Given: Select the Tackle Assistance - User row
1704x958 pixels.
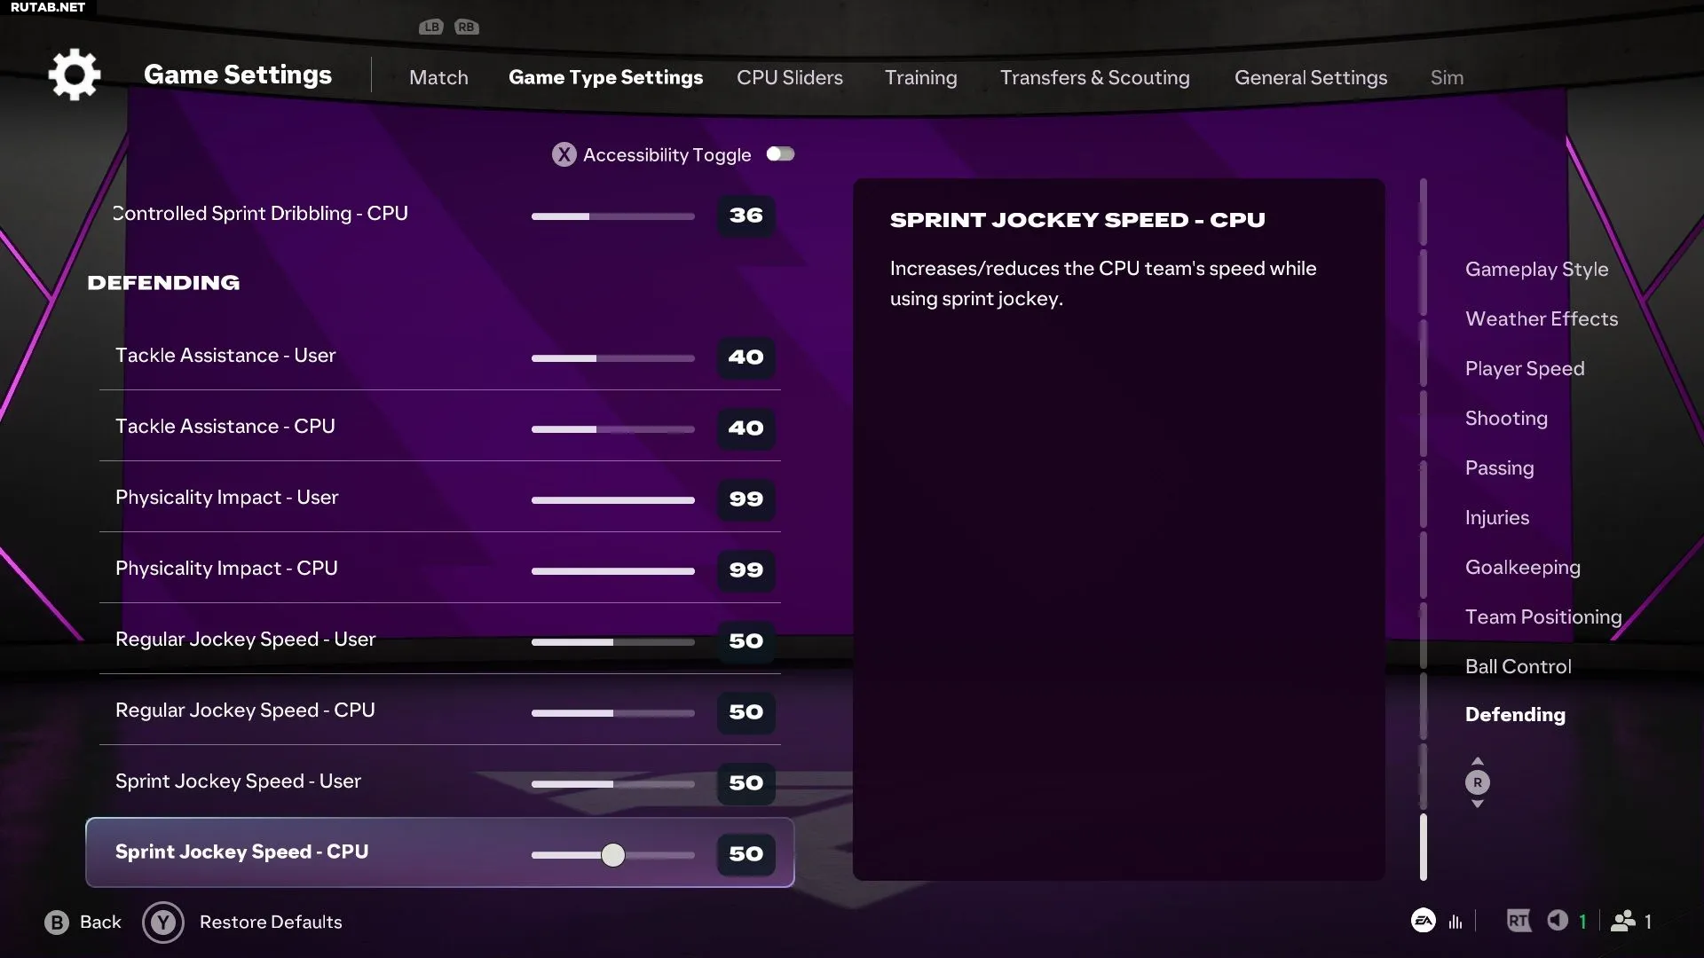Looking at the screenshot, I should click(x=440, y=356).
